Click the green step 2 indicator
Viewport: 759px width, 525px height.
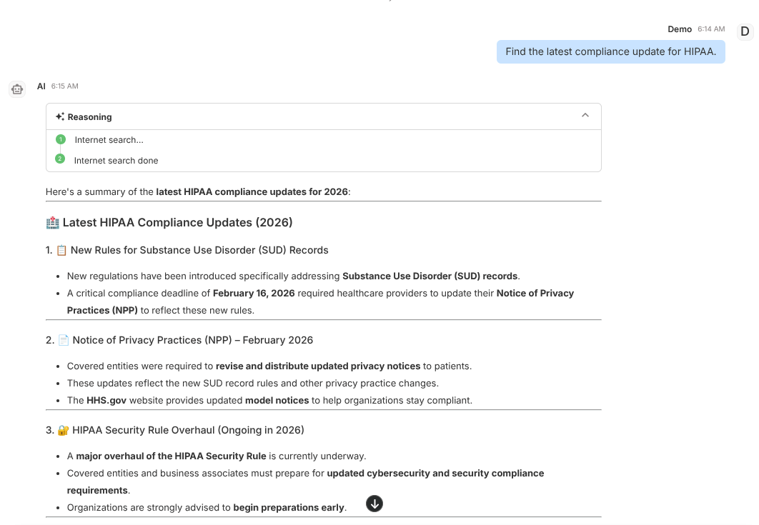[60, 159]
